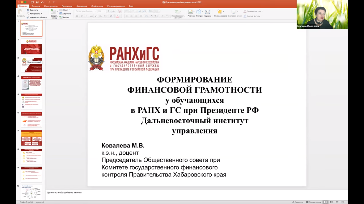Switch to slide sorter view icon
Viewport: 364px width, 204px height.
pyautogui.click(x=331, y=202)
